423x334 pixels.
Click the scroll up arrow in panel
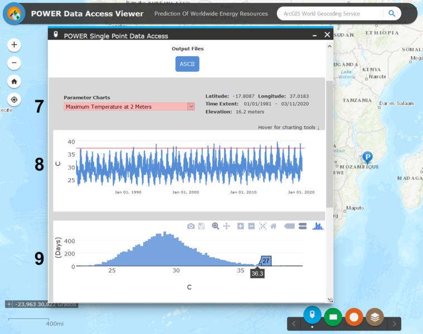point(329,46)
